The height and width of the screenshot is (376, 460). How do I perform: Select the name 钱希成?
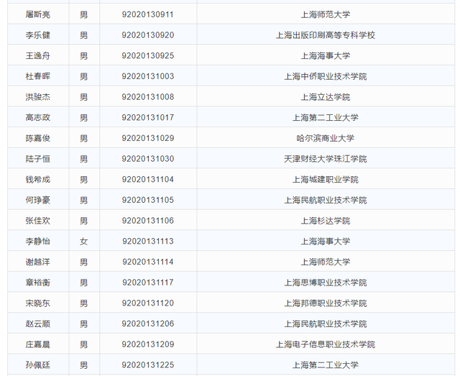pos(38,179)
